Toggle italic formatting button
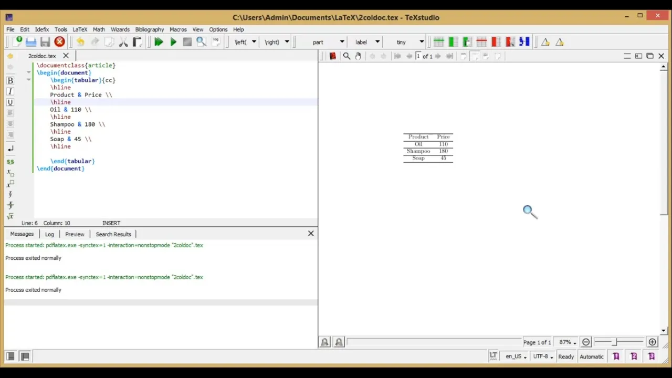The image size is (672, 378). 10,91
